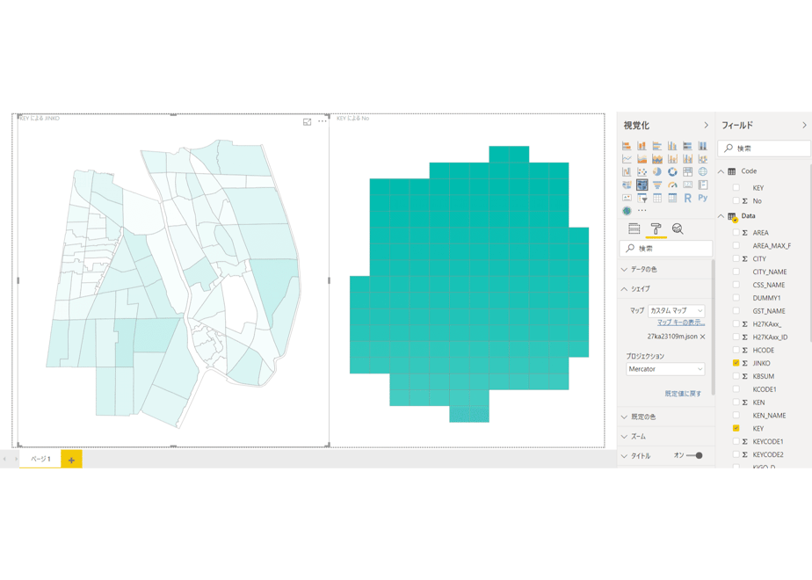The image size is (812, 580).
Task: Switch to the ページ 1 tab
Action: click(40, 459)
